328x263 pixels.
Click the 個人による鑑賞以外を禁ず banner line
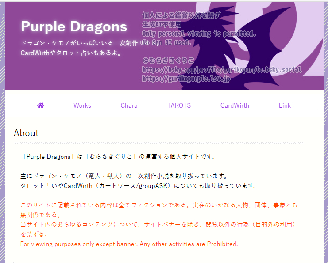tap(181, 15)
